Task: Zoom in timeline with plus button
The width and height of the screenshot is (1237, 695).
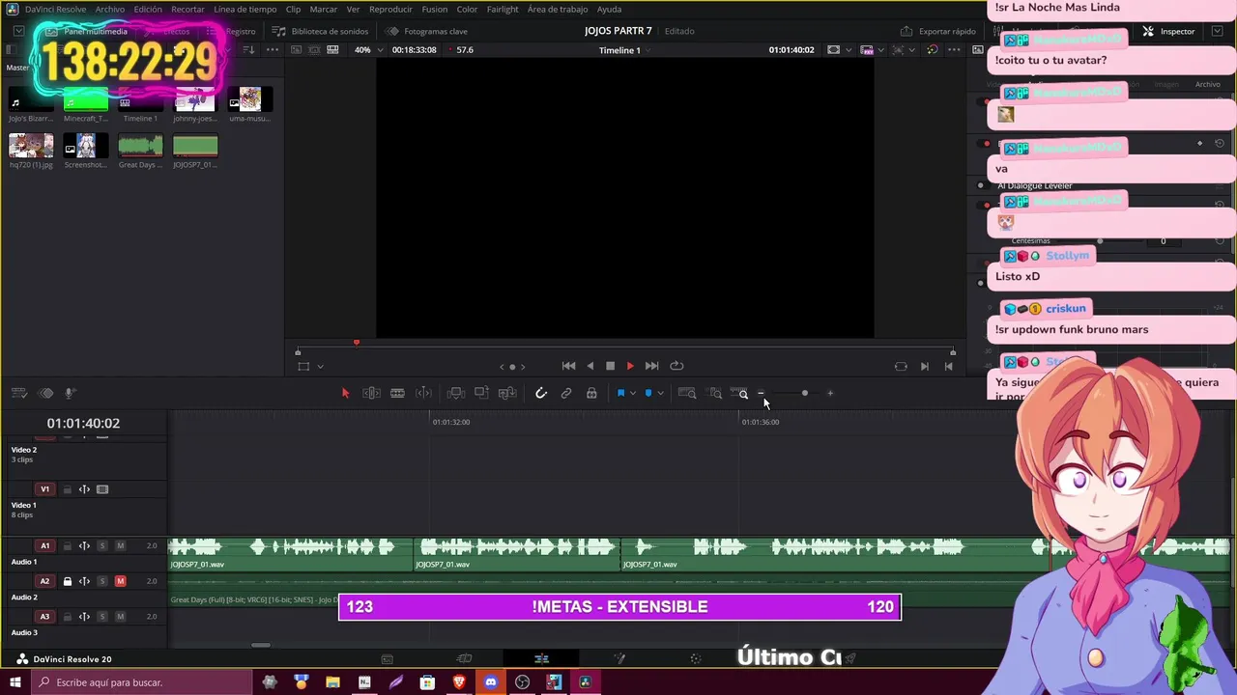Action: (x=830, y=393)
